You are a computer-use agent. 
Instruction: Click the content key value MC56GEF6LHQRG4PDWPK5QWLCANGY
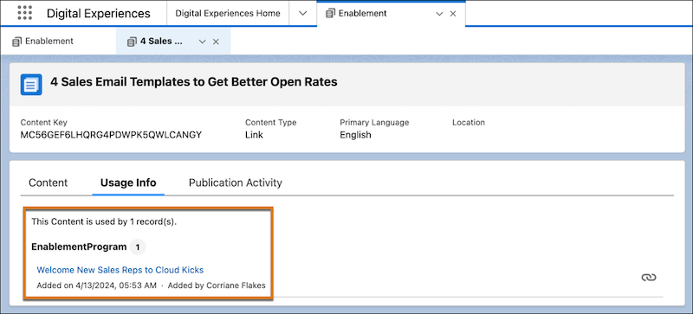pos(111,135)
